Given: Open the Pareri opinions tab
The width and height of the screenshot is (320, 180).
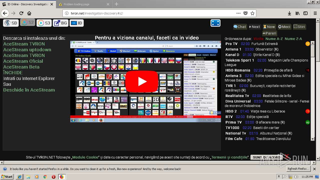Looking at the screenshot, I should 269,33.
